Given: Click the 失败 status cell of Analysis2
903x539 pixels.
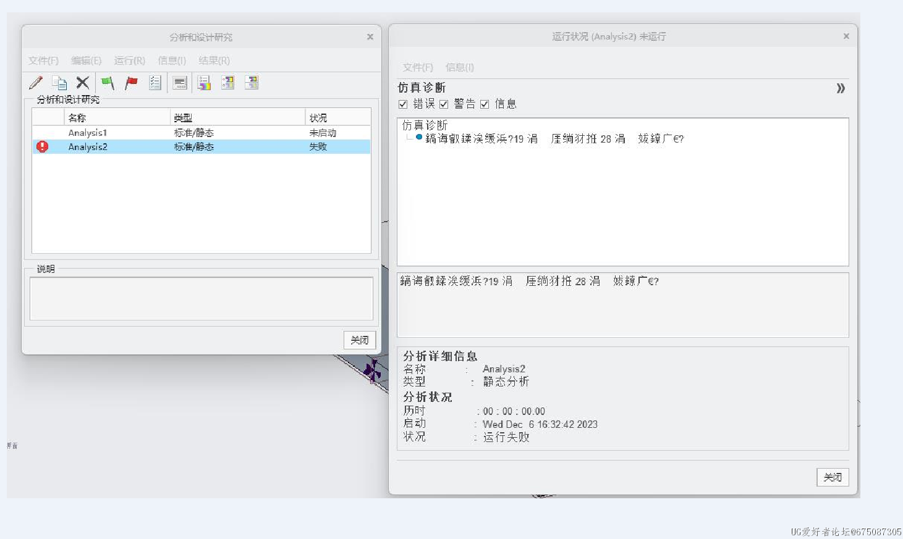Looking at the screenshot, I should (x=318, y=147).
